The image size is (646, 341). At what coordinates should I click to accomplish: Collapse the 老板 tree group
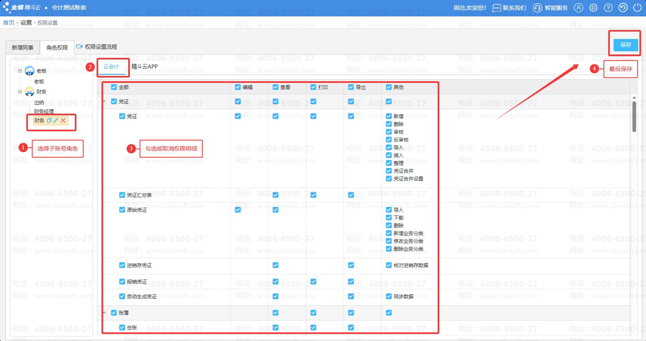tap(20, 71)
